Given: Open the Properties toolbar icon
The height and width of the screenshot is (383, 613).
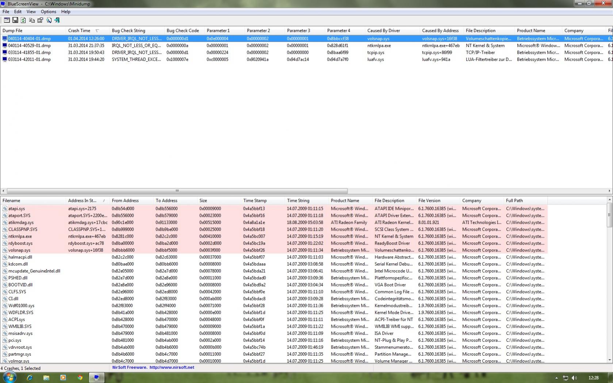Looking at the screenshot, I should point(40,20).
